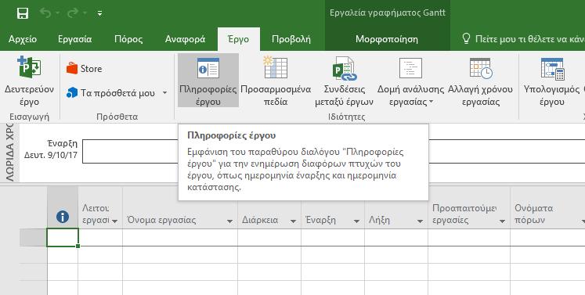Switch to the Αναφορά ribbon tab
585x295 pixels.
(x=185, y=39)
